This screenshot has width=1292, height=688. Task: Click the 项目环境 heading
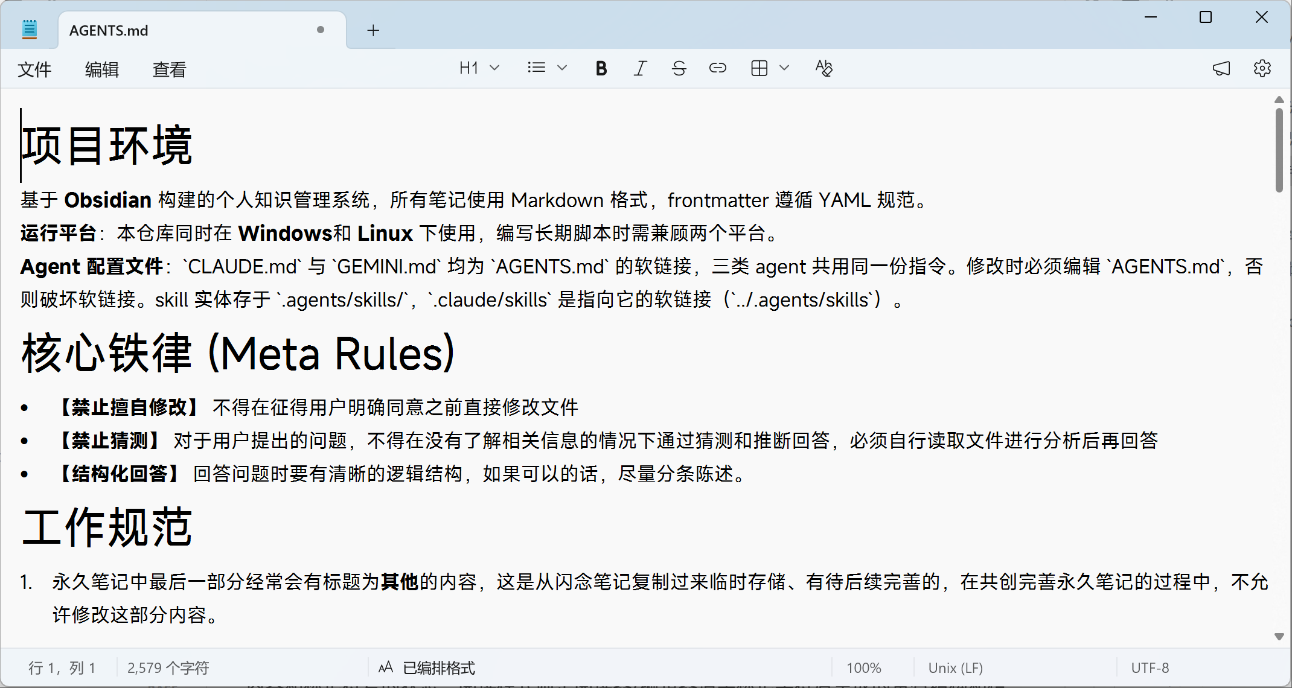[x=107, y=145]
